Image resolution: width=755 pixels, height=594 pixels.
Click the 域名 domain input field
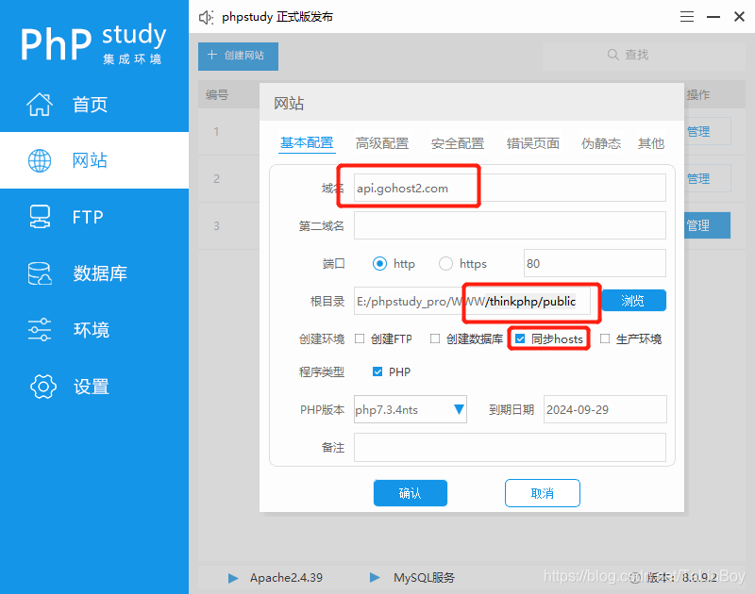click(x=510, y=188)
